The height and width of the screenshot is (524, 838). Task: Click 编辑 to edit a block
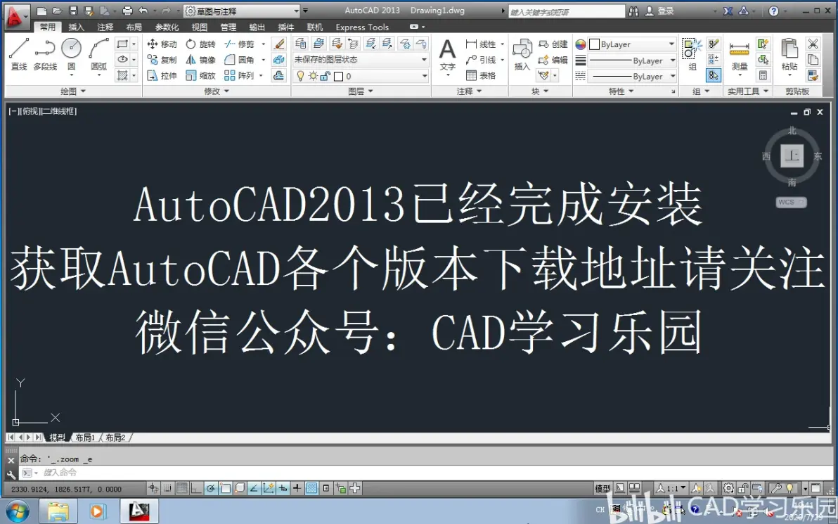[x=553, y=60]
